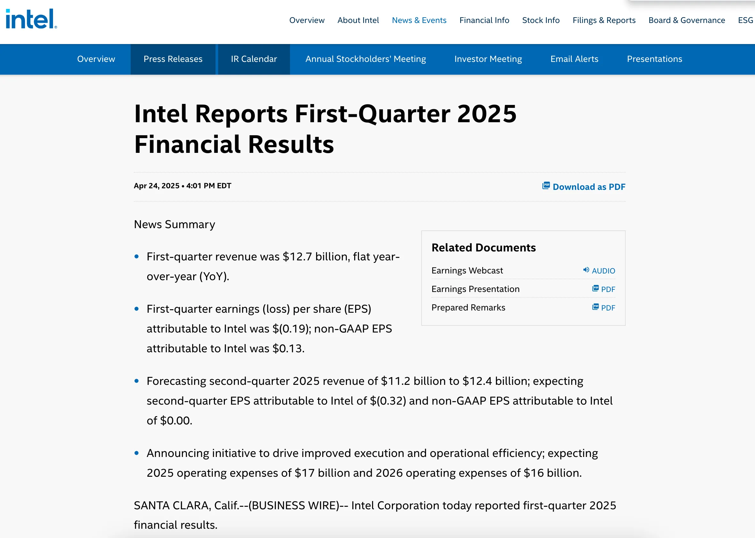755x538 pixels.
Task: Select Overview tab in the blue bar
Action: (96, 59)
